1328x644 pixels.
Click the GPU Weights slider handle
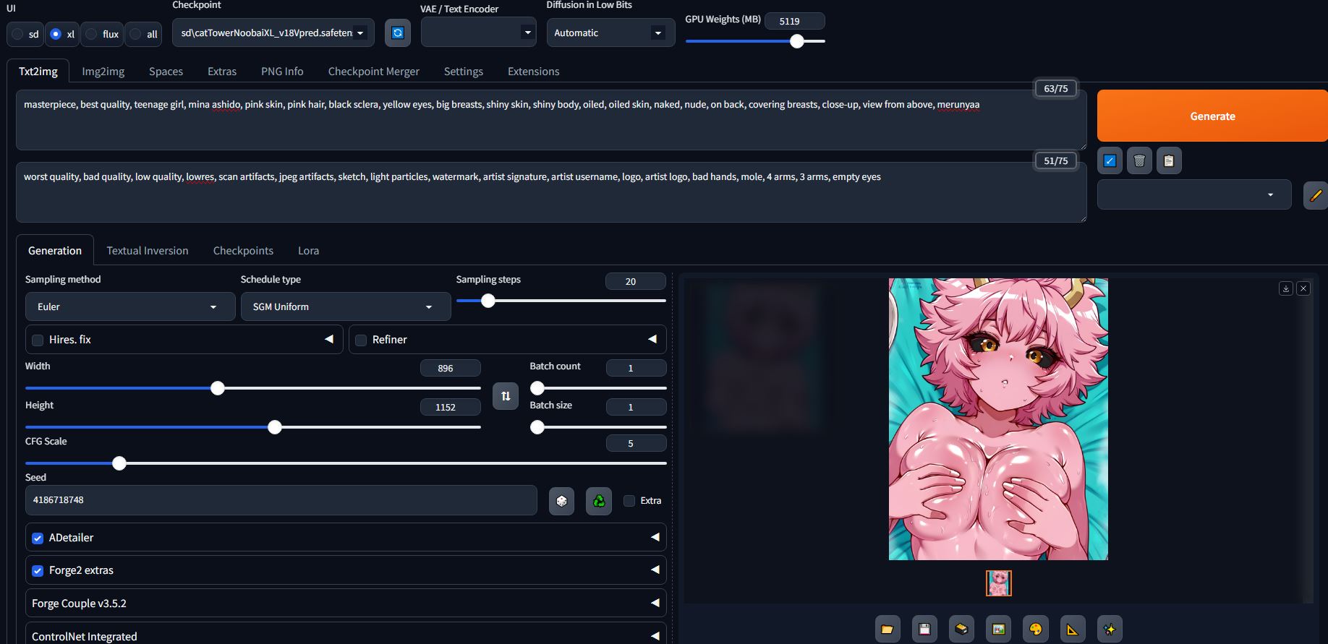pyautogui.click(x=797, y=41)
